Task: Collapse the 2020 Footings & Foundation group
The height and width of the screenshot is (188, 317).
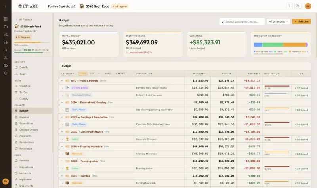Action: (x=62, y=117)
